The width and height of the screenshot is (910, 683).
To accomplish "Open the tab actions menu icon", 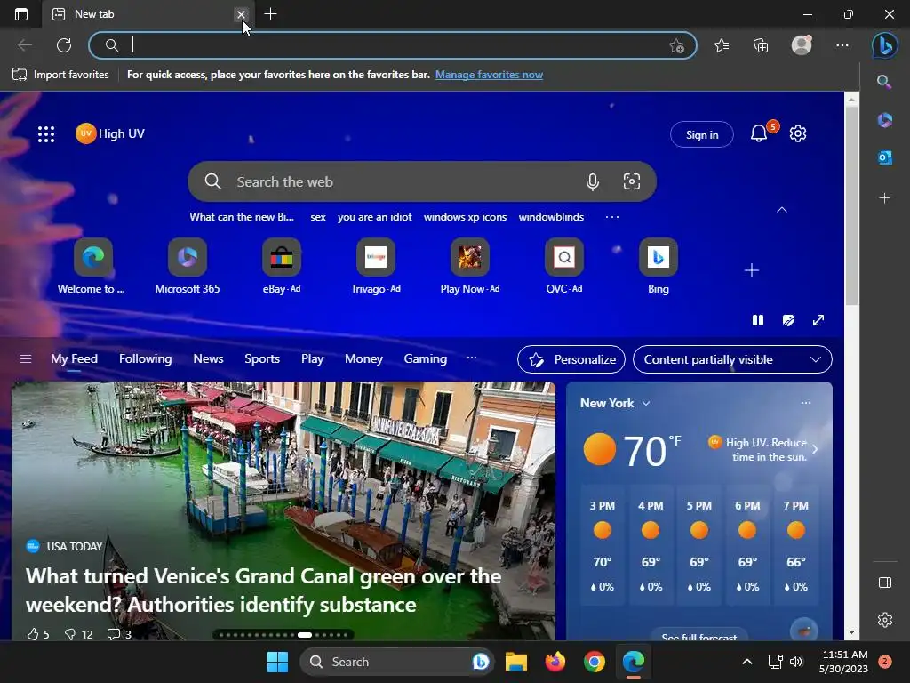I will coord(21,14).
